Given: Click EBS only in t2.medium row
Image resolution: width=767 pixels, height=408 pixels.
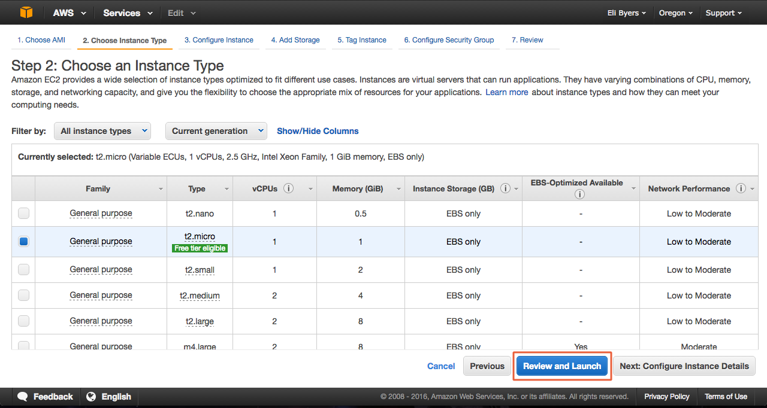Looking at the screenshot, I should (x=463, y=296).
